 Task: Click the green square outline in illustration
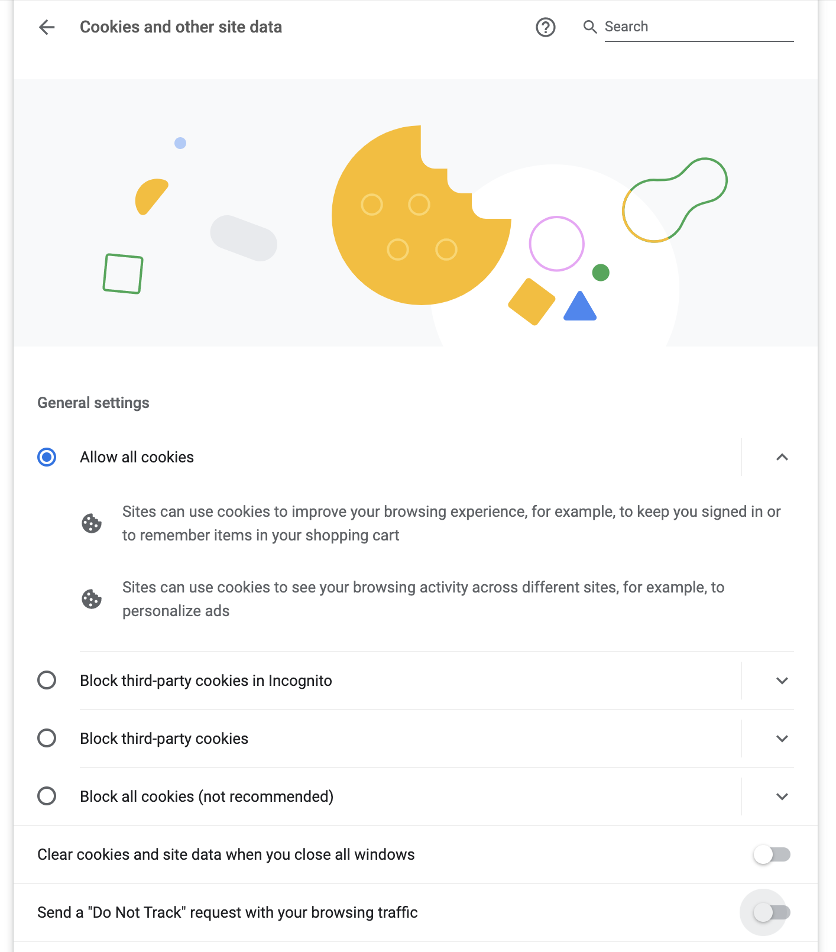[123, 274]
